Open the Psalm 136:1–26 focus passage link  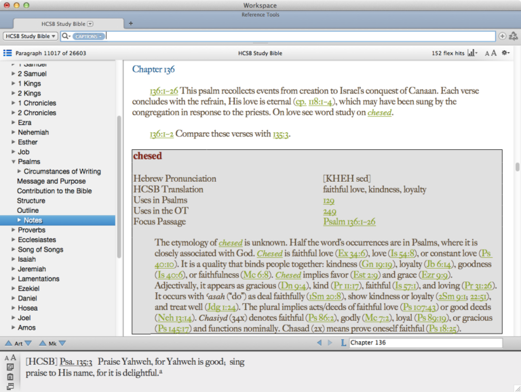click(349, 222)
